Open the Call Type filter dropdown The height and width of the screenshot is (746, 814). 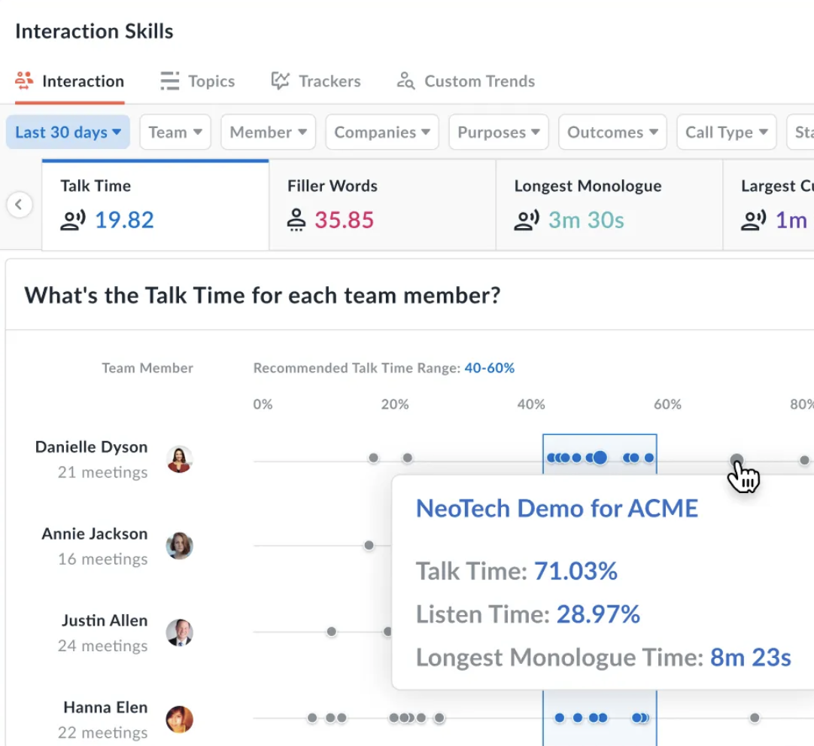726,132
